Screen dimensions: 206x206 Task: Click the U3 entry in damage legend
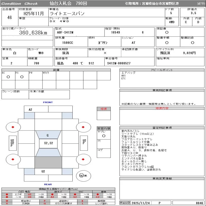pyautogui.click(x=29, y=197)
